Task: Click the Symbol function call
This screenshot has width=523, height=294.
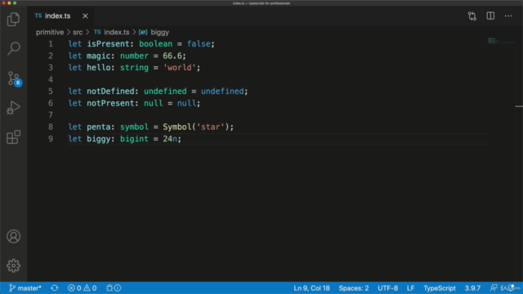Action: coord(177,127)
